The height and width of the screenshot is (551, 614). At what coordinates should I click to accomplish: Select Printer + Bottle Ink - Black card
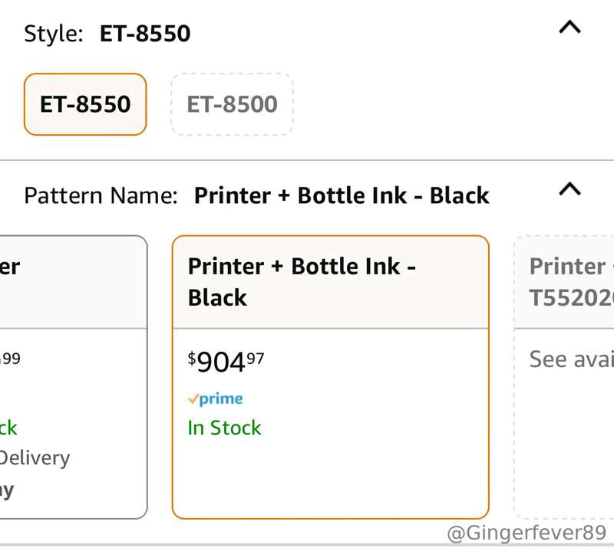331,377
